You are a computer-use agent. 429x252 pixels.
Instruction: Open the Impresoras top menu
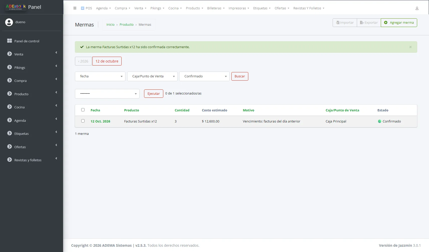pyautogui.click(x=239, y=8)
